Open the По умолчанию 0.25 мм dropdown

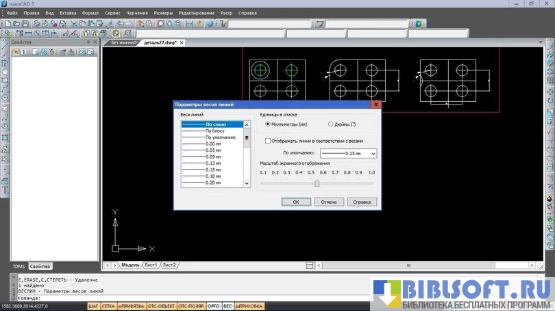click(x=372, y=154)
